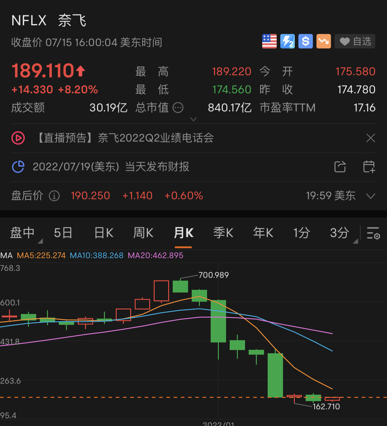
Task: Add NFLX to watchlist via 自选 button
Action: (x=355, y=41)
